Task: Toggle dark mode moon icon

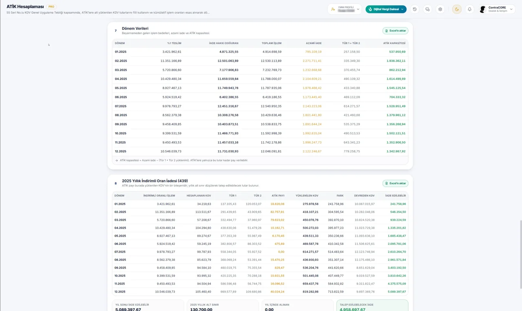Action: (457, 9)
